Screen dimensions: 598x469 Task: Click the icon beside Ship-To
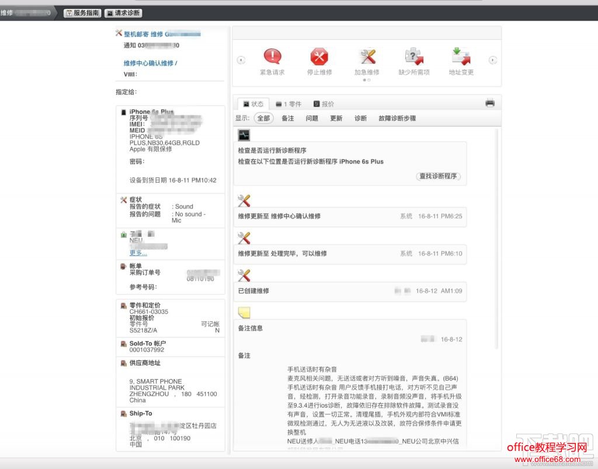[124, 414]
